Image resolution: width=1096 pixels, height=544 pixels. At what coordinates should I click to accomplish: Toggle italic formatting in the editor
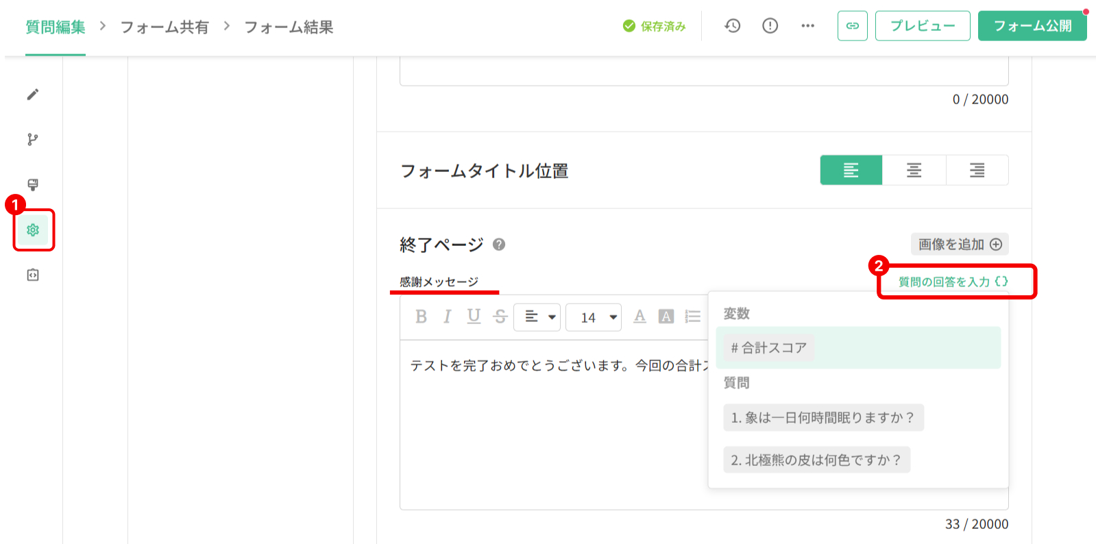click(447, 317)
